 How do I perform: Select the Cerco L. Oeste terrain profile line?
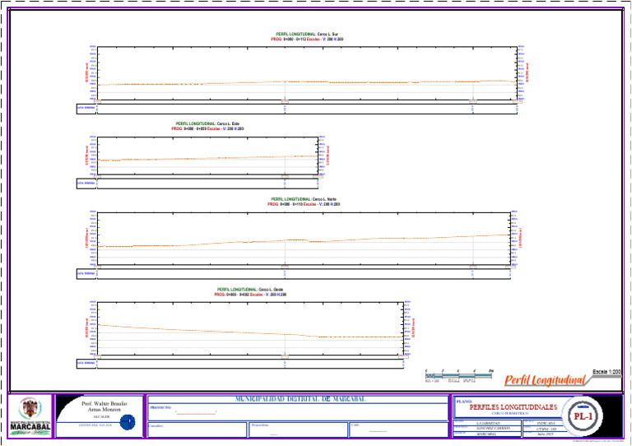coord(250,332)
